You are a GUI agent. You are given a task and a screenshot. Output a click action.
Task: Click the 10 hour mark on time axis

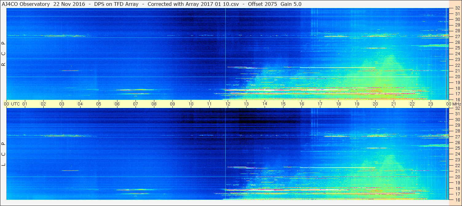pos(191,104)
